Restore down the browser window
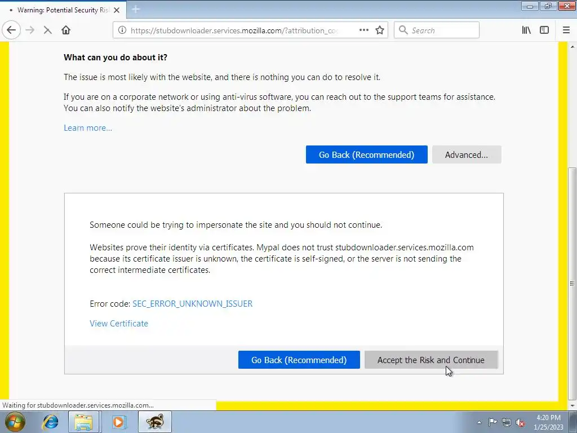 point(548,6)
